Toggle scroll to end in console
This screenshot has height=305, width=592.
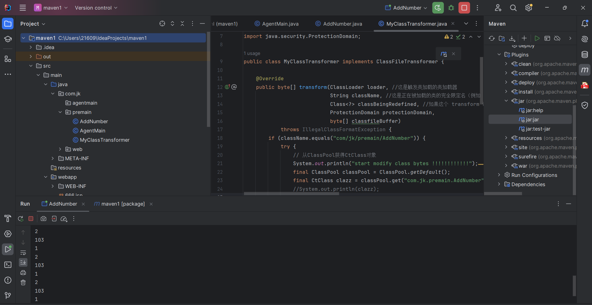(23, 262)
